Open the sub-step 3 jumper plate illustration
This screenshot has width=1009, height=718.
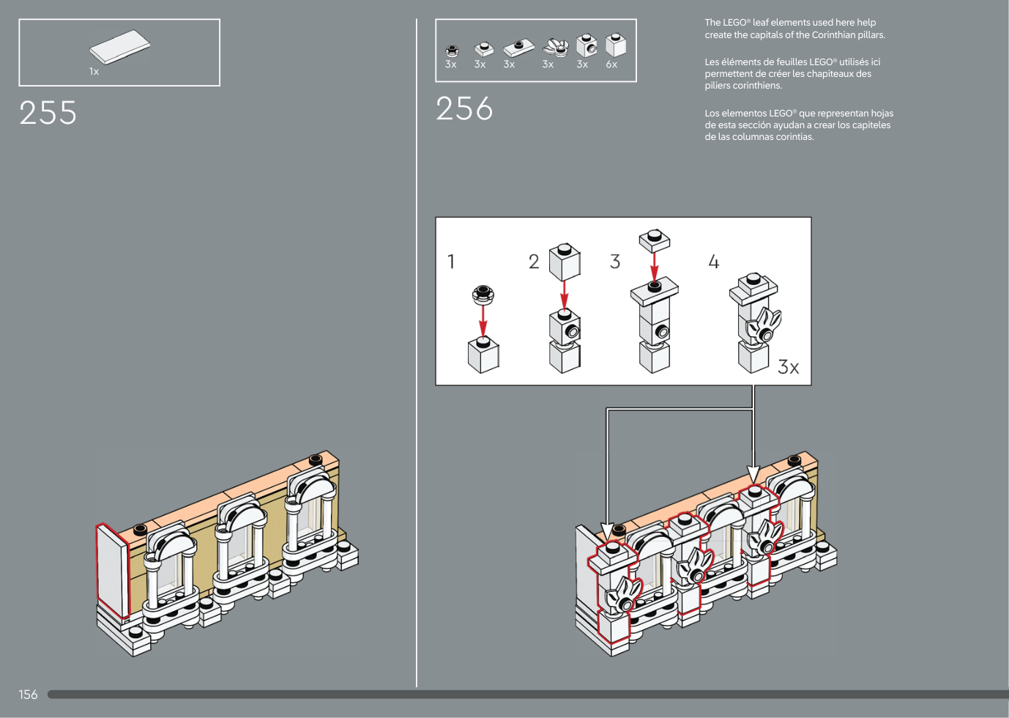click(655, 301)
